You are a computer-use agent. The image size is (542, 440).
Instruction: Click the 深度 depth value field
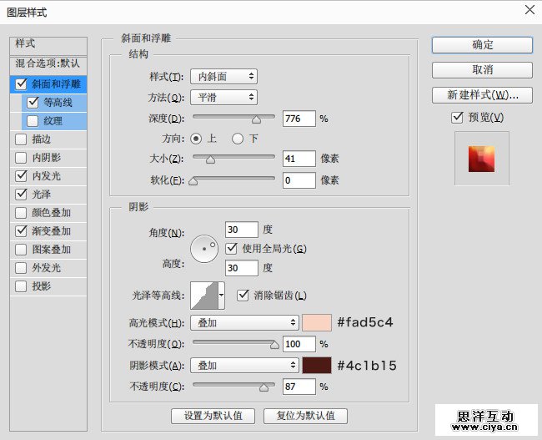coord(299,119)
